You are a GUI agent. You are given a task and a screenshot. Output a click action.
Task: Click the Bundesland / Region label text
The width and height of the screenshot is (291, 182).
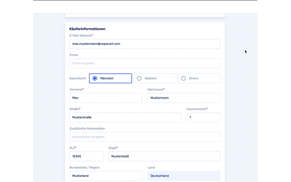[x=84, y=167]
